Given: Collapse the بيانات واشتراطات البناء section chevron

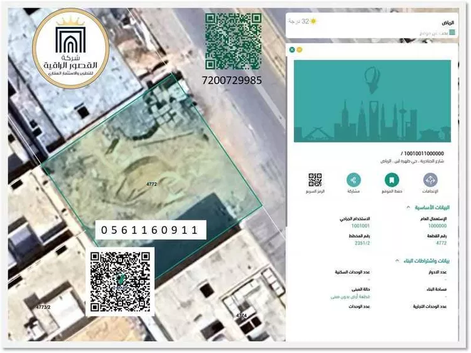Looking at the screenshot, I should coord(397,261).
